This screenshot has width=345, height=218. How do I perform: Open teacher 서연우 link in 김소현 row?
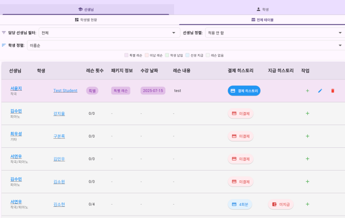16,202
